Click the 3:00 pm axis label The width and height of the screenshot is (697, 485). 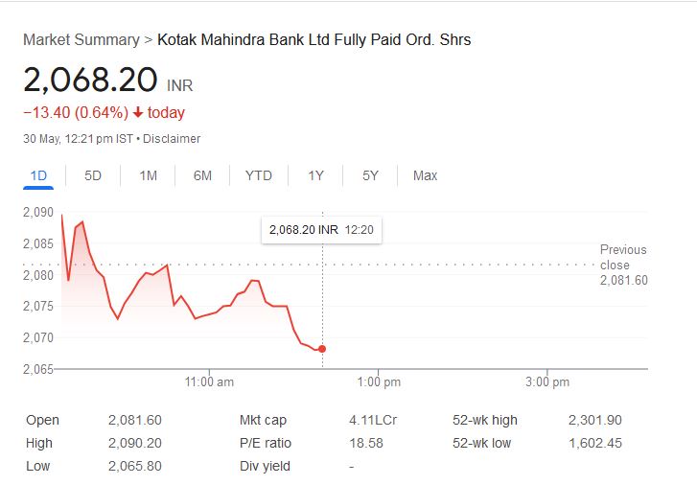547,381
